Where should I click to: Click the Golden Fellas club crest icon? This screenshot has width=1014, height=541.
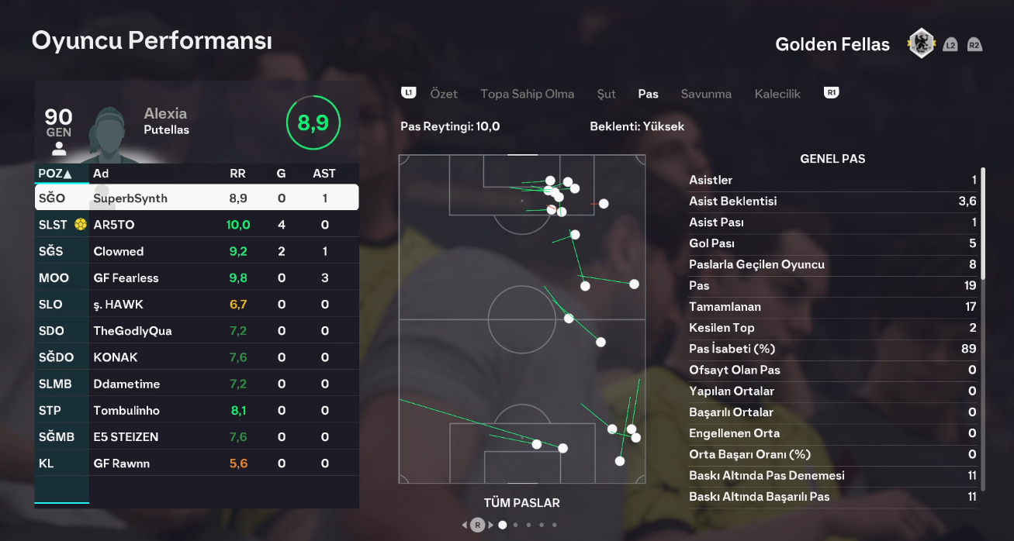tap(921, 43)
